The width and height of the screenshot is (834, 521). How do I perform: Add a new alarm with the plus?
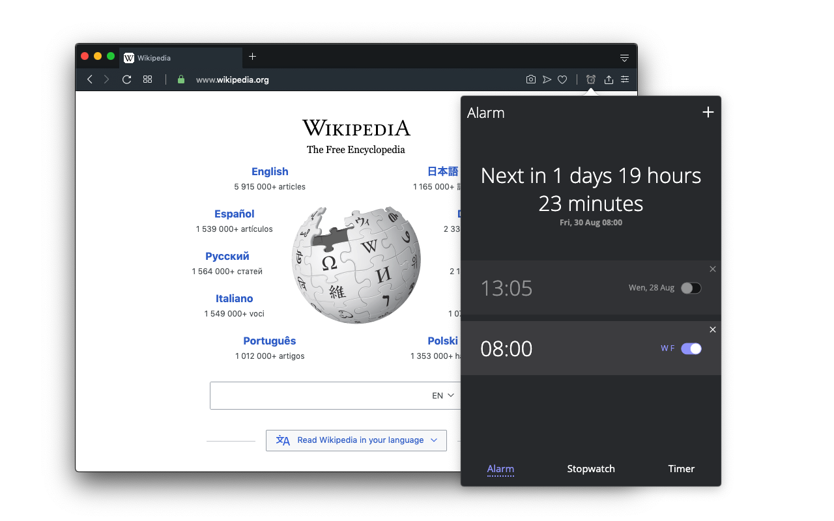click(708, 112)
